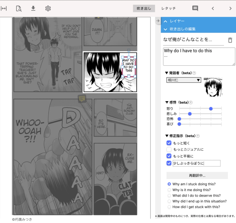236x223 pixels.
Task: Click the 再翻訳中... button
Action: pos(197,176)
